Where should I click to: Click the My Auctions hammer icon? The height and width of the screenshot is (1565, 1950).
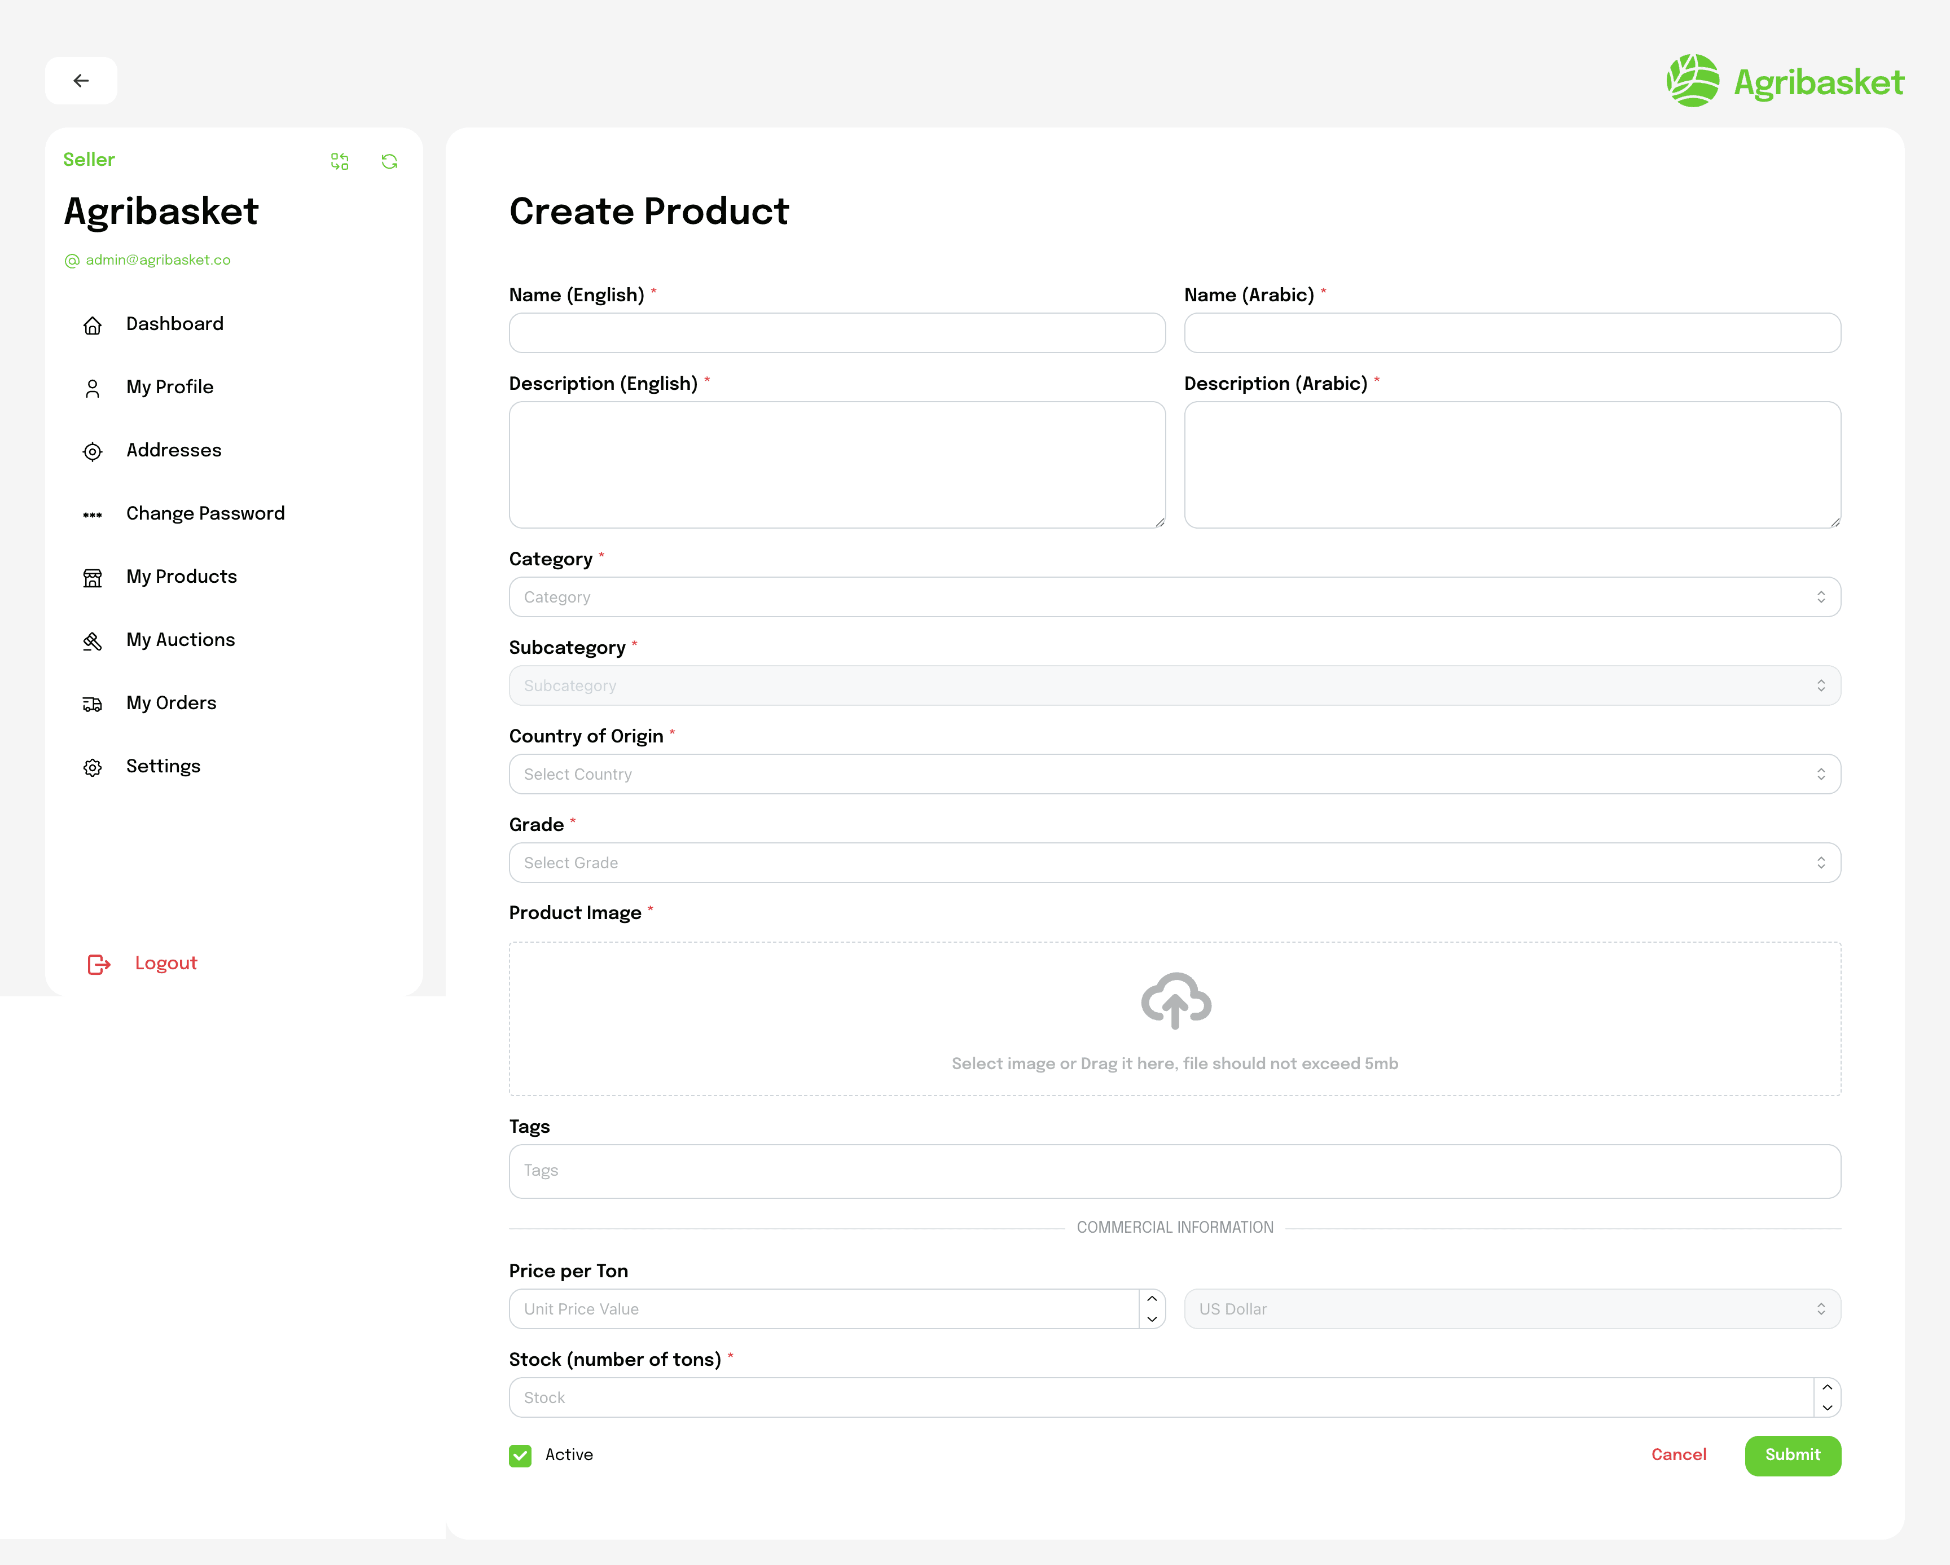point(93,641)
